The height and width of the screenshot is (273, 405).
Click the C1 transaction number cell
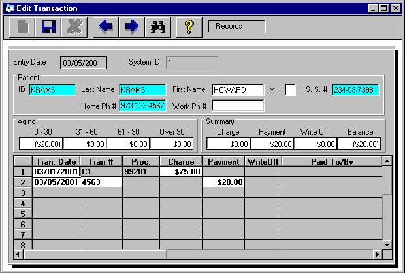point(101,172)
